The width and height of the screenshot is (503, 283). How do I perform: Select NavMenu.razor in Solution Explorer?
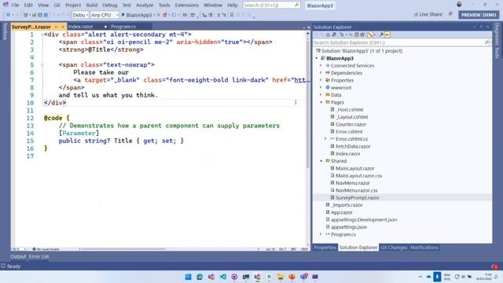click(352, 183)
